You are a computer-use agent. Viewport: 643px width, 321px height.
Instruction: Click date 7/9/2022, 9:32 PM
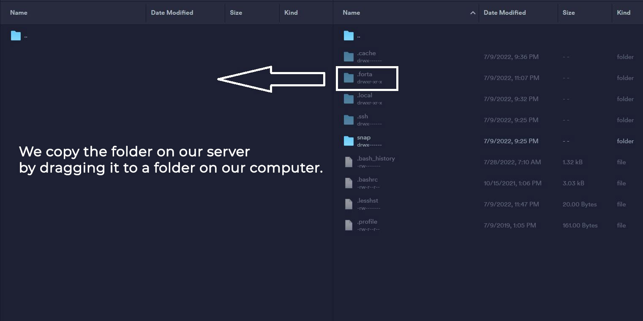[x=511, y=99]
